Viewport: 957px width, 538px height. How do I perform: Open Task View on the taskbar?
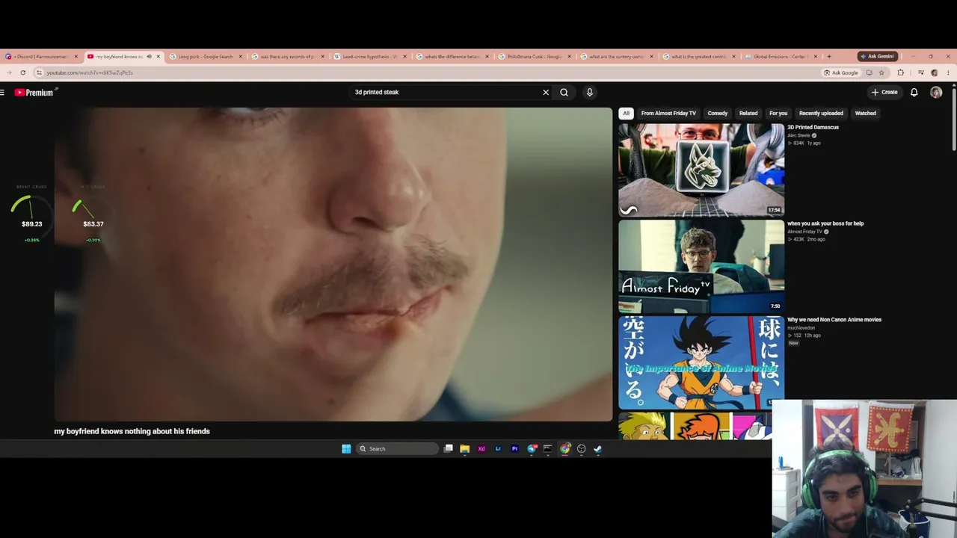(449, 449)
